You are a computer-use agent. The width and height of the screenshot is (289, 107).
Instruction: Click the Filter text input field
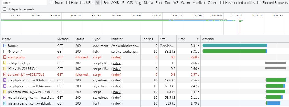[x=24, y=3]
